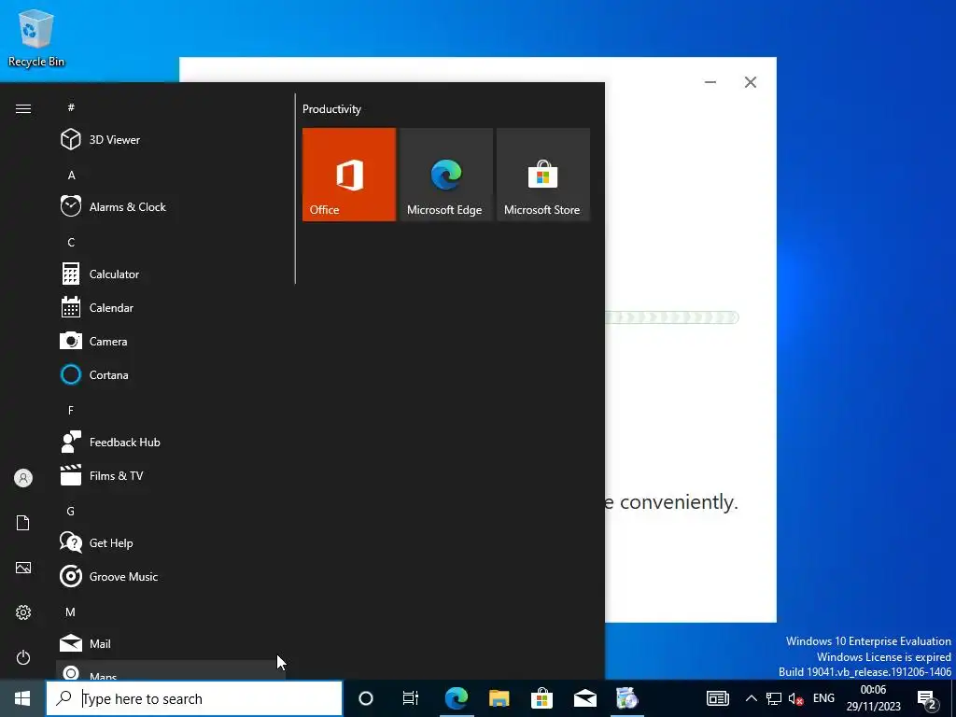Open the user account icon in Start
Viewport: 956px width, 717px height.
point(23,478)
